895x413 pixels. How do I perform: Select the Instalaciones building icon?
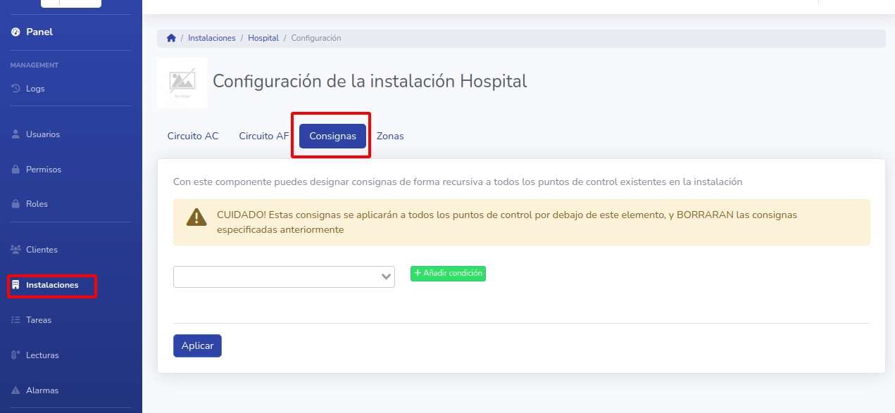[15, 285]
